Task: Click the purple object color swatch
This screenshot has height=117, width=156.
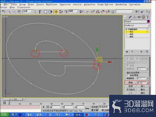Action: (x=149, y=21)
